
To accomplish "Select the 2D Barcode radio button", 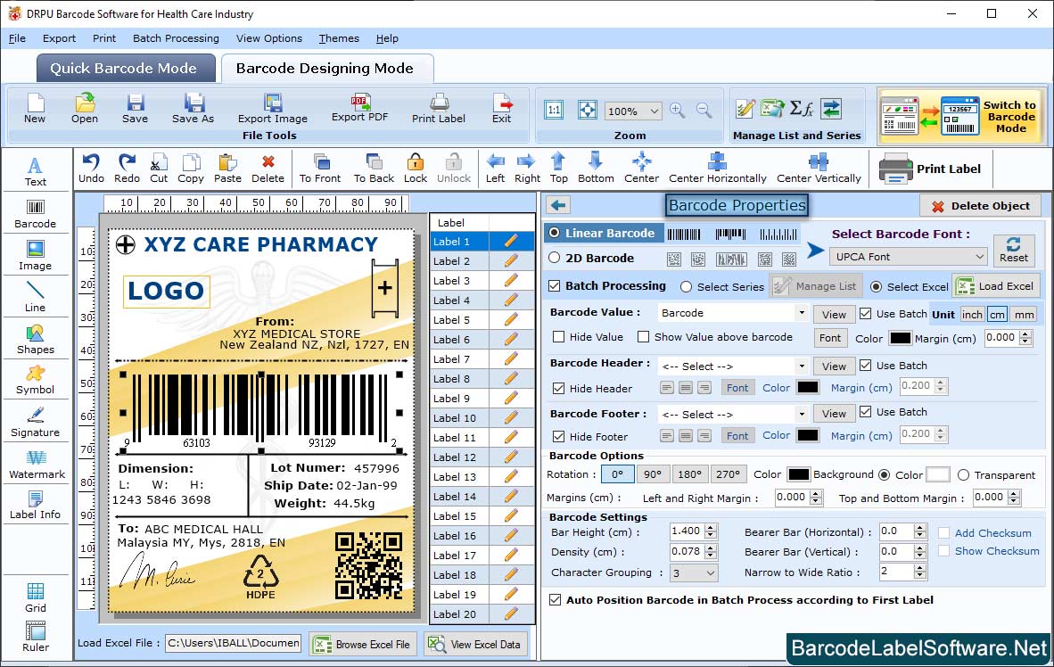I will pos(554,258).
